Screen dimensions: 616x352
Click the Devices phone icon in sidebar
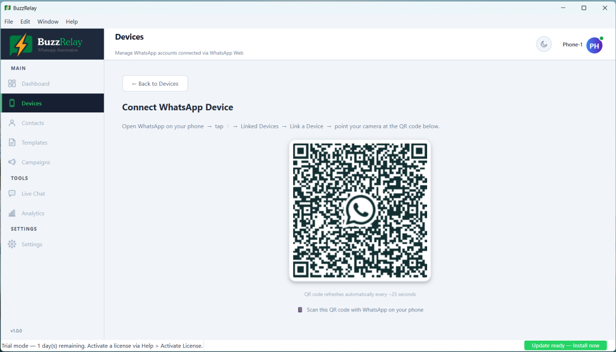(x=12, y=103)
